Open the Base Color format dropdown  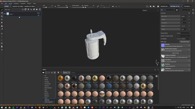click(184, 16)
